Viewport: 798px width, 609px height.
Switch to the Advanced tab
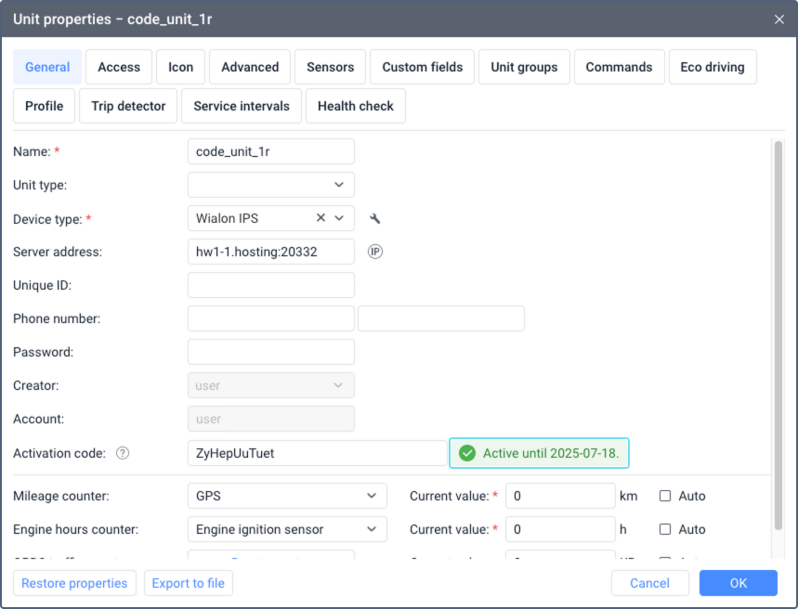coord(250,67)
